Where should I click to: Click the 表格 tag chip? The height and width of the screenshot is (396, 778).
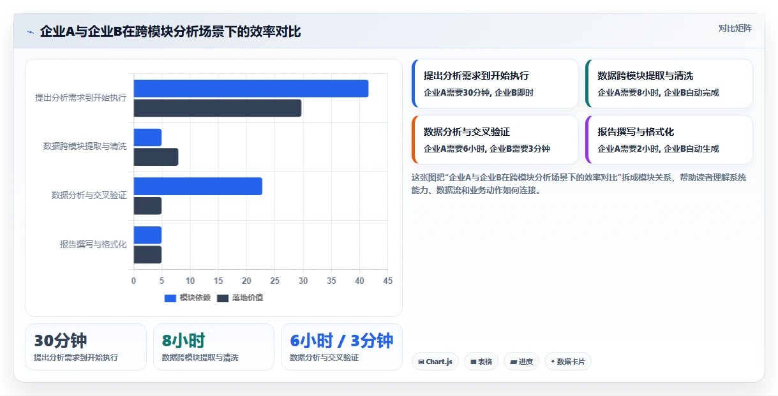(x=481, y=362)
